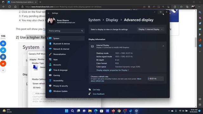Open the weather widget showing 28°C
Screen dimensions: 203x114
[7, 111]
